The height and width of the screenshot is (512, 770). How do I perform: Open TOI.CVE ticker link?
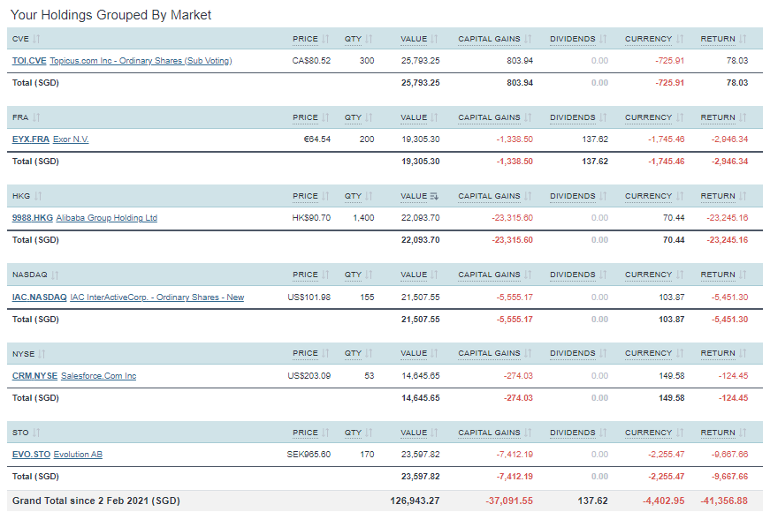pos(29,61)
